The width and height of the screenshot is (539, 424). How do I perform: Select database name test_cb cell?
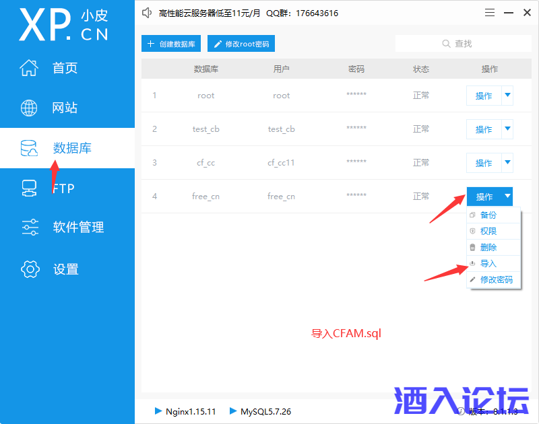click(x=206, y=129)
